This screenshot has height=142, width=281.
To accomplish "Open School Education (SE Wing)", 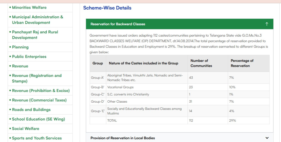I will tap(38, 119).
